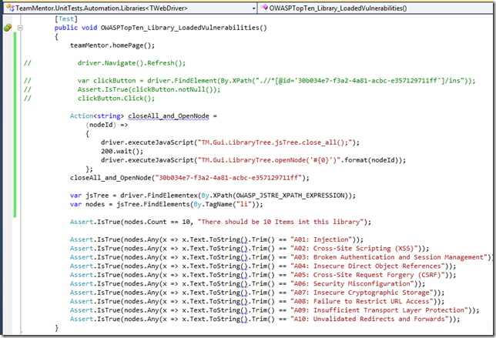Click the "A06: Security Misconfiguration" string

[x=353, y=284]
